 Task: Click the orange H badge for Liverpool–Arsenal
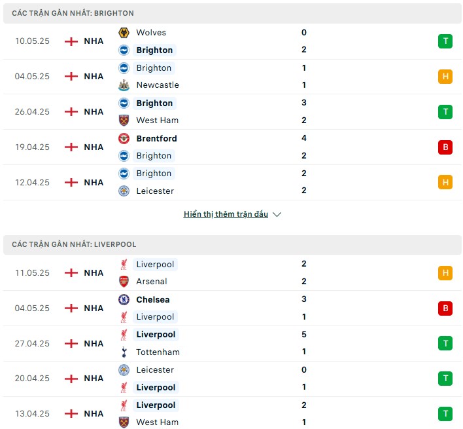pyautogui.click(x=445, y=272)
